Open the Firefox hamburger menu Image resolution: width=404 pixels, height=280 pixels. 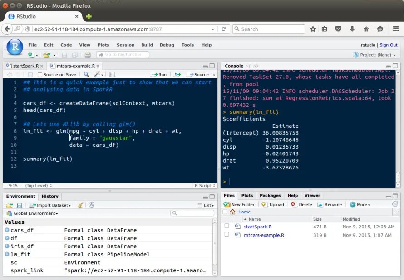pyautogui.click(x=396, y=29)
